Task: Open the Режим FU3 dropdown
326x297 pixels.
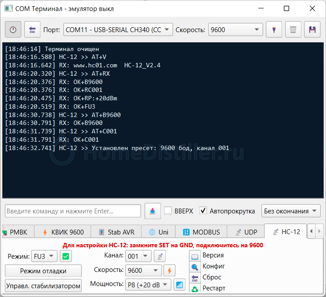Action: tap(44, 256)
